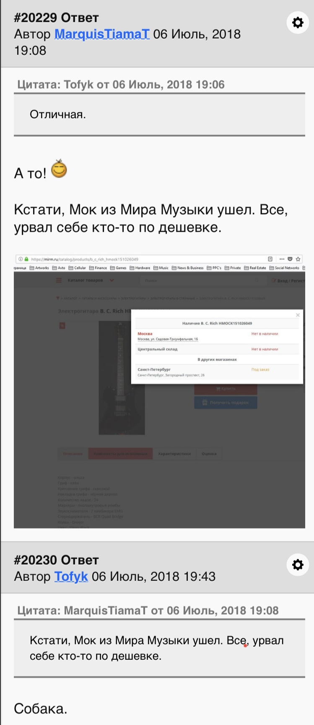The height and width of the screenshot is (725, 314).
Task: Expand the Каталог товаров dropdown arrow
Action: (x=112, y=280)
